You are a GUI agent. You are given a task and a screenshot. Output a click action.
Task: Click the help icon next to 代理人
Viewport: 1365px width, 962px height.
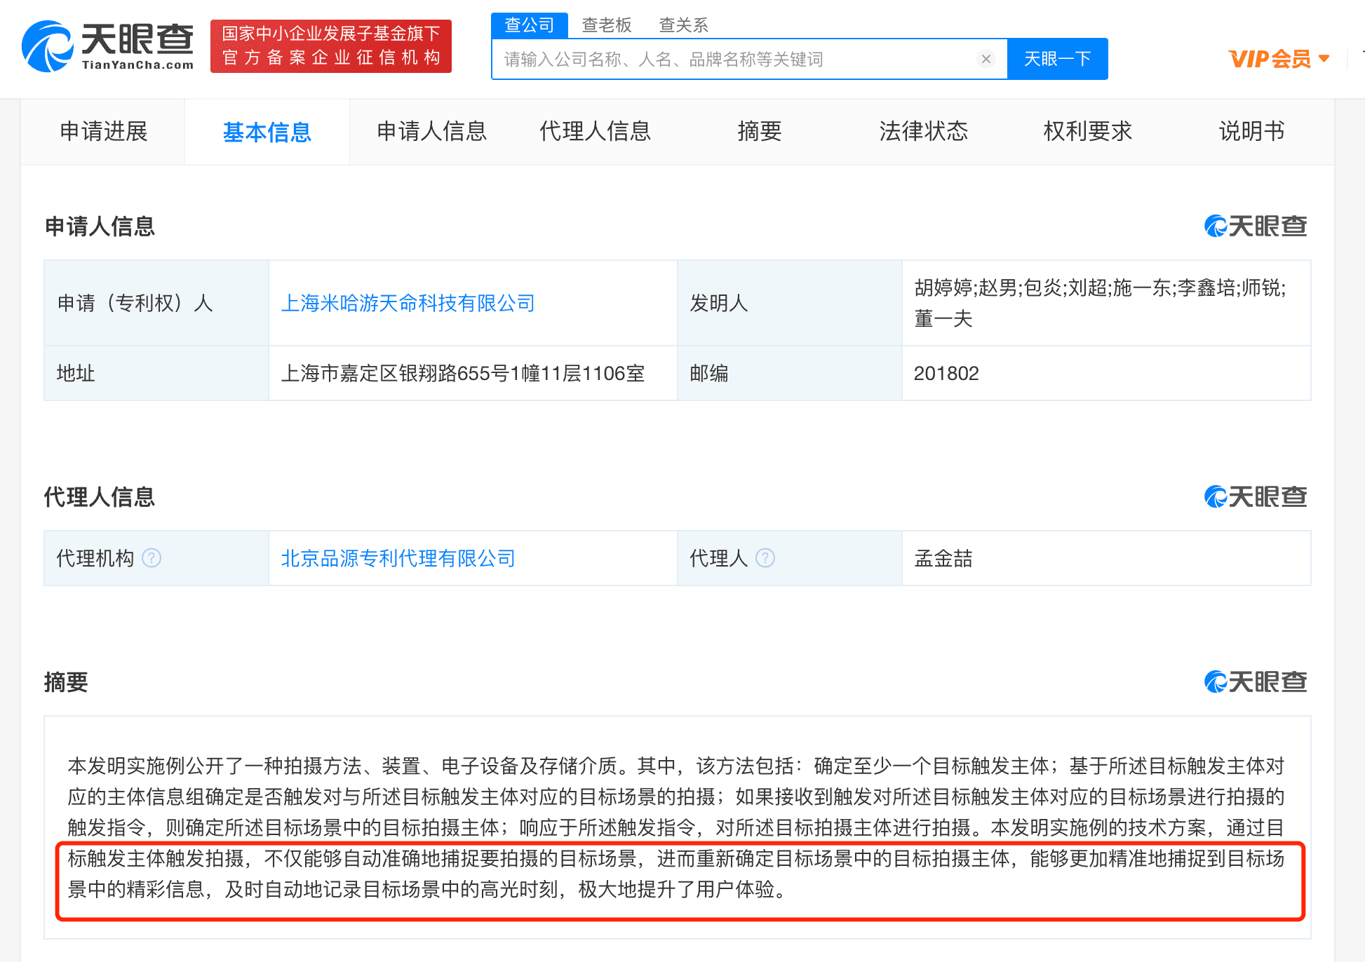click(765, 558)
